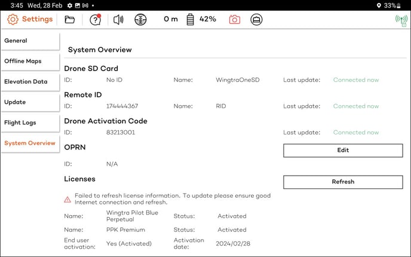Tap the Settings title label
Viewport: 411px width, 257px height.
[37, 19]
